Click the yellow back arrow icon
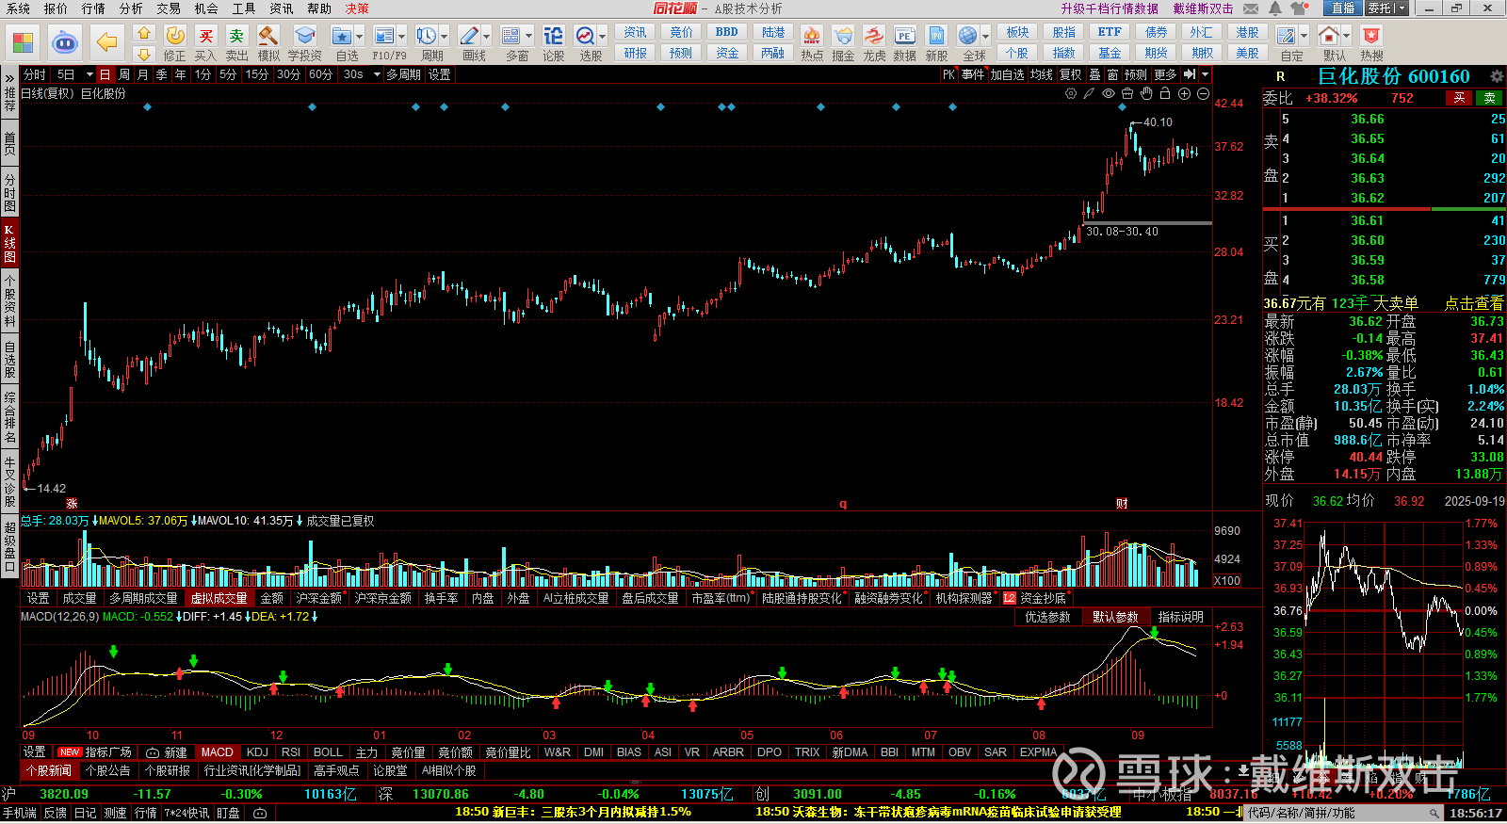 click(108, 42)
